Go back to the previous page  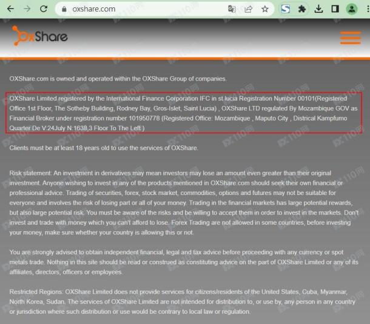click(x=11, y=9)
